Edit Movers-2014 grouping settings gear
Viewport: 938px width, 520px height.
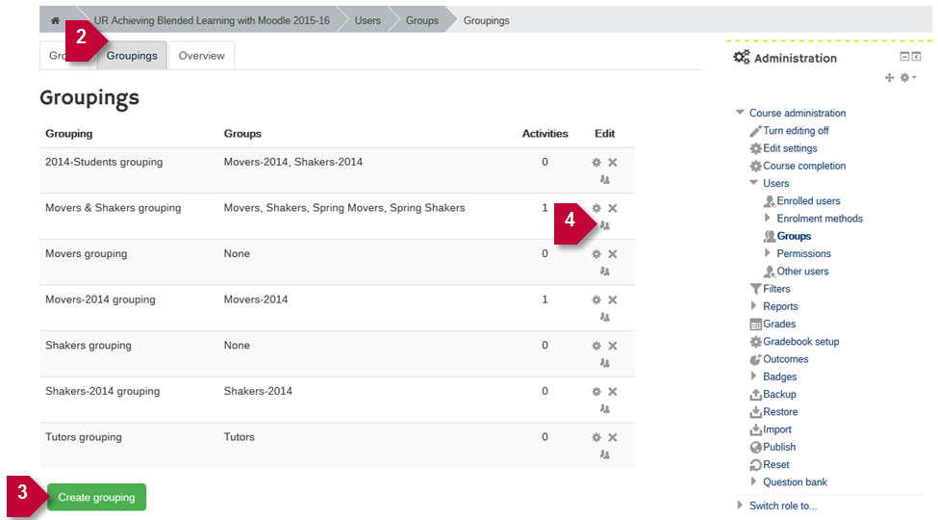[x=596, y=300]
